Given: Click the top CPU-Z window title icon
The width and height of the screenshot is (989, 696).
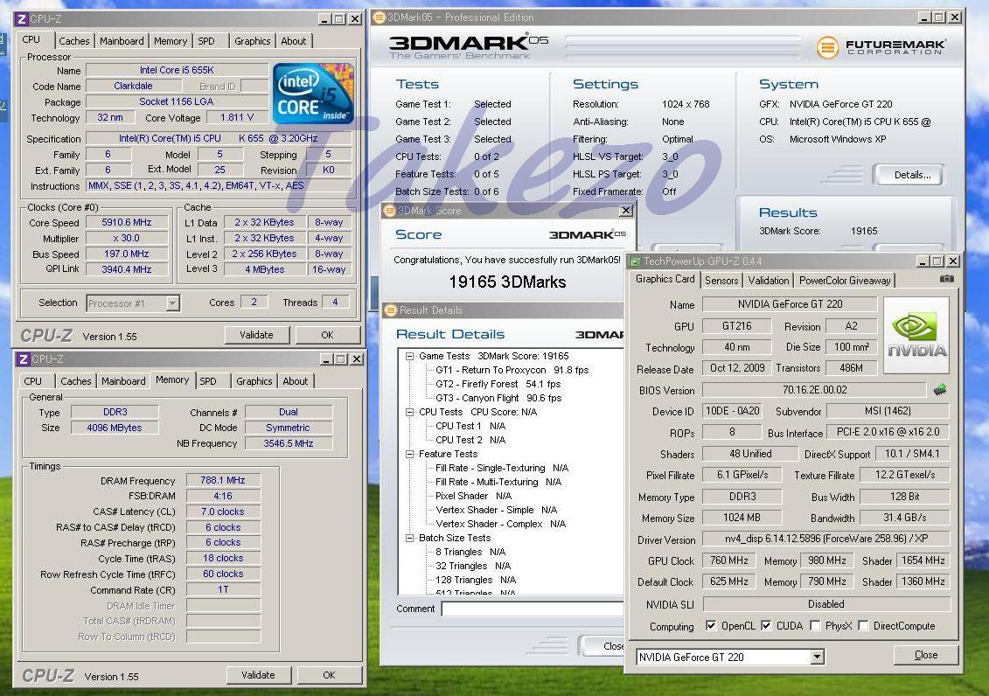Looking at the screenshot, I should pyautogui.click(x=21, y=19).
